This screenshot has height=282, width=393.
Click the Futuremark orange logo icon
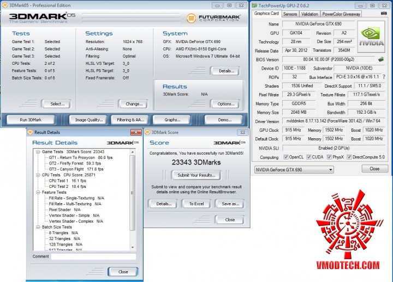click(191, 18)
